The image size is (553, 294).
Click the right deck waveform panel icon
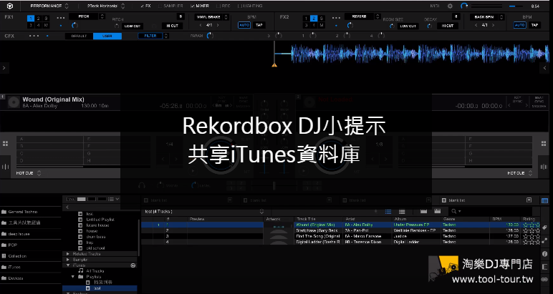pyautogui.click(x=544, y=167)
